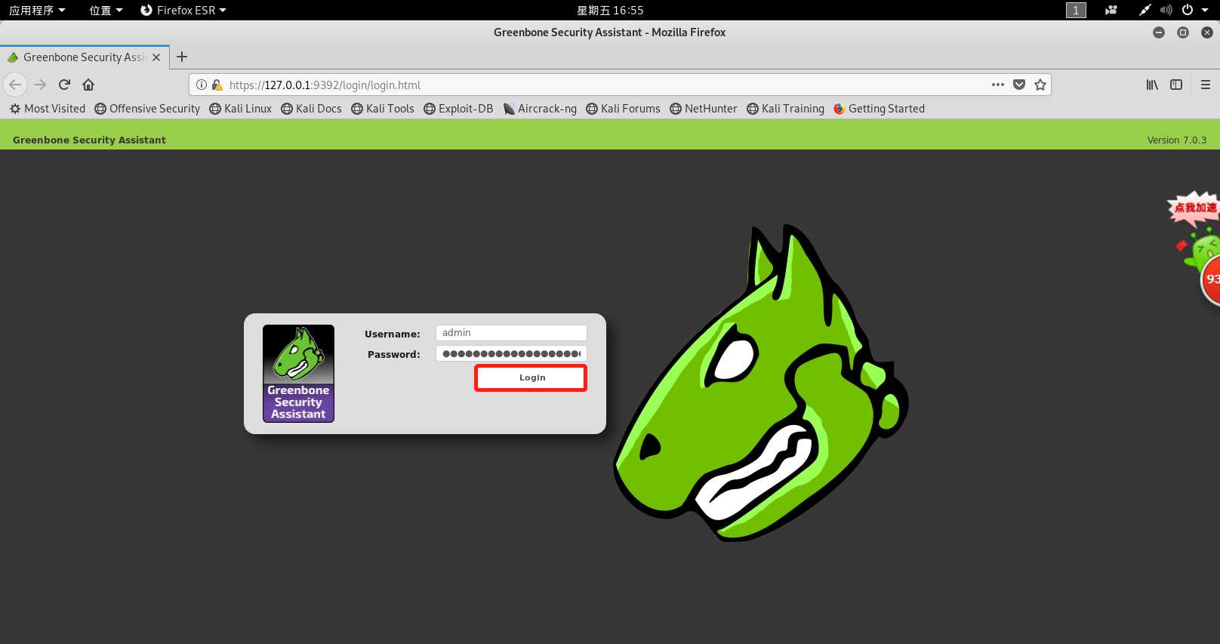Click the 点我加速 speed-up floating widget
This screenshot has height=644, width=1220.
click(x=1194, y=208)
